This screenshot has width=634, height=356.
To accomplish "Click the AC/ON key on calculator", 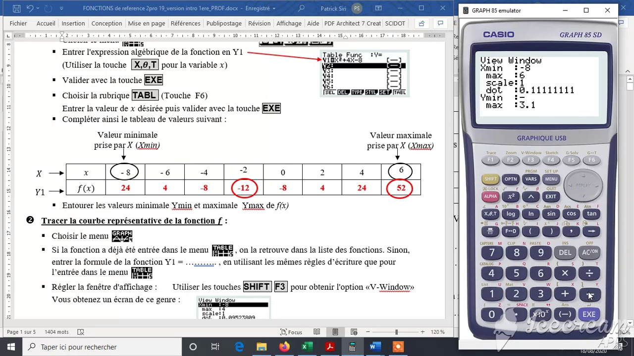I will pyautogui.click(x=589, y=253).
